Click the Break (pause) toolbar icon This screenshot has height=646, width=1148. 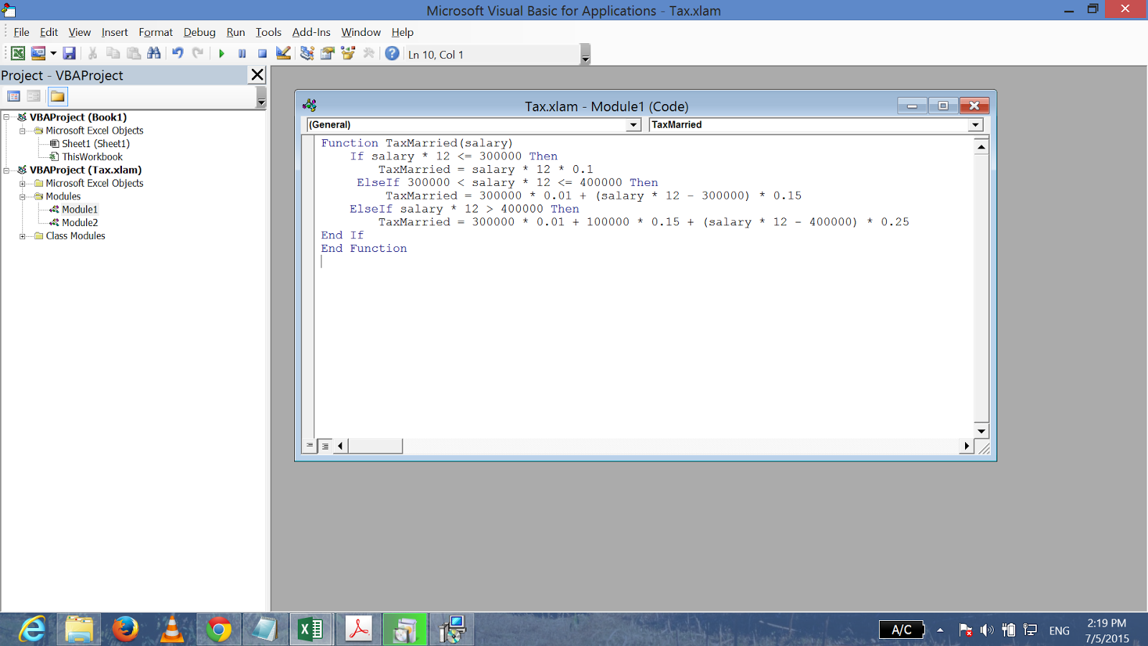242,54
